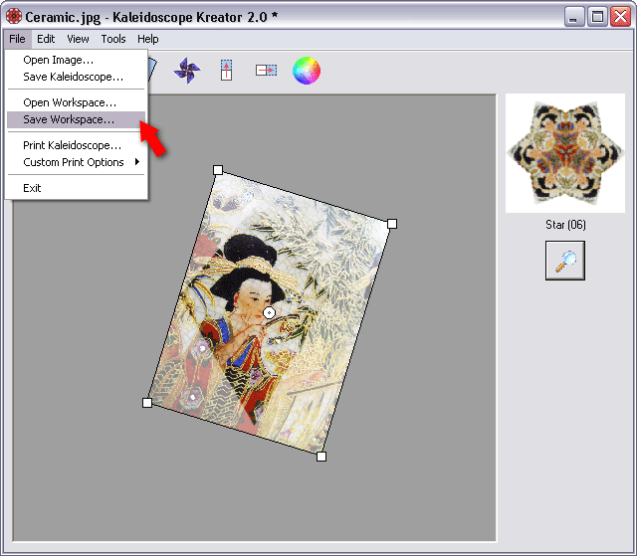The width and height of the screenshot is (637, 556).
Task: Choose Save Kaleidoscope… menu entry
Action: click(x=76, y=77)
